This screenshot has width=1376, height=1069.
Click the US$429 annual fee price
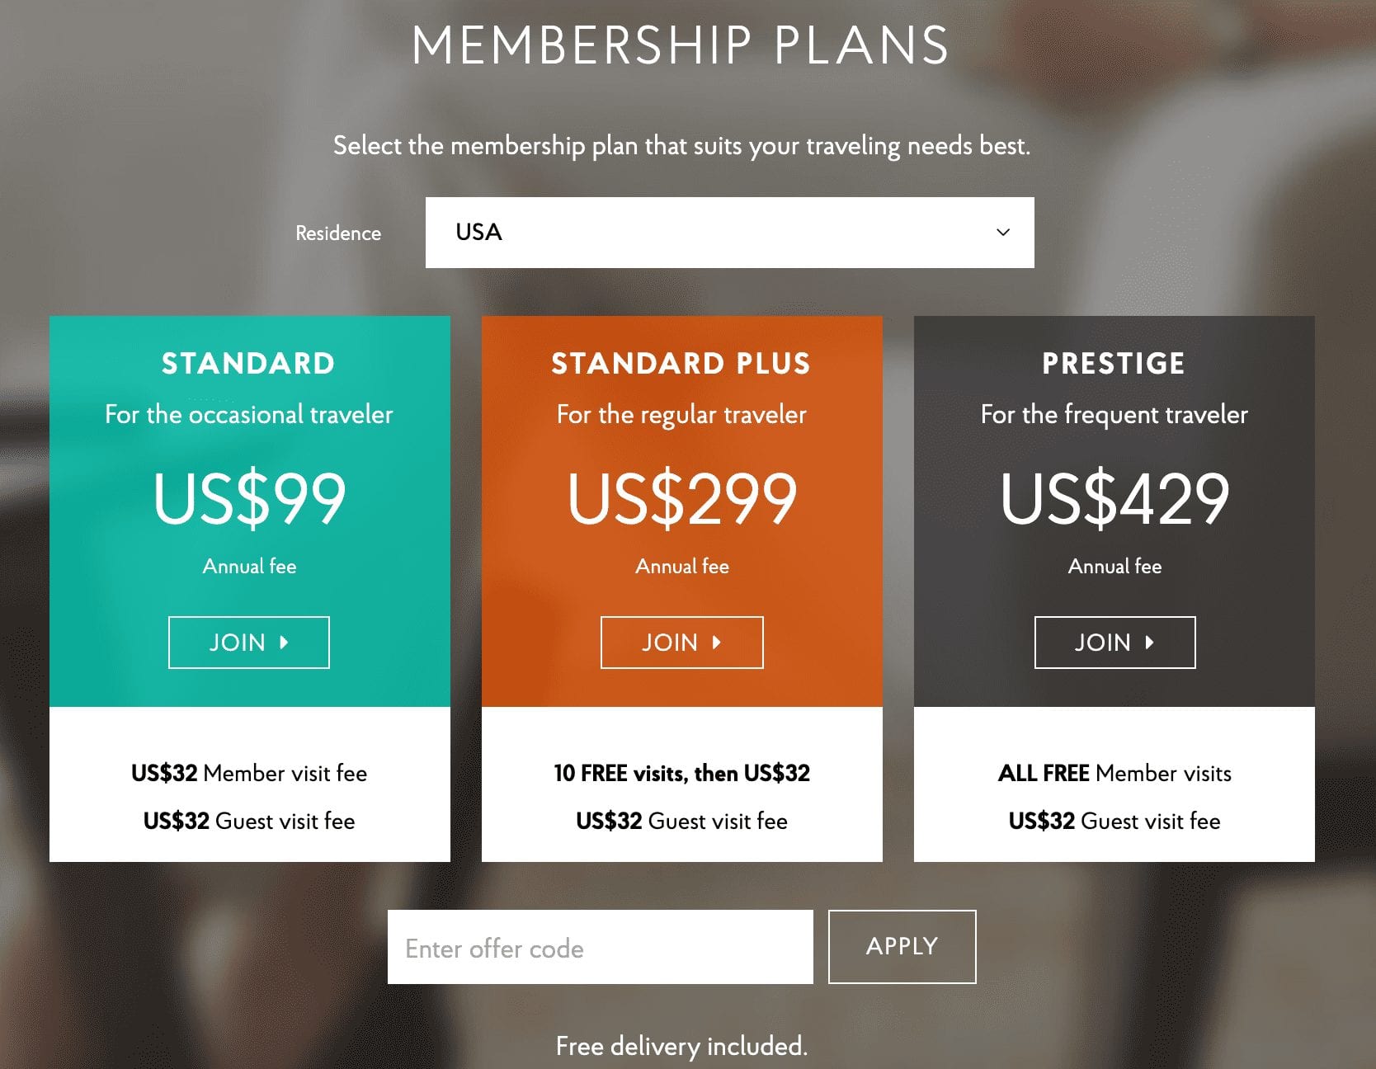(1114, 498)
